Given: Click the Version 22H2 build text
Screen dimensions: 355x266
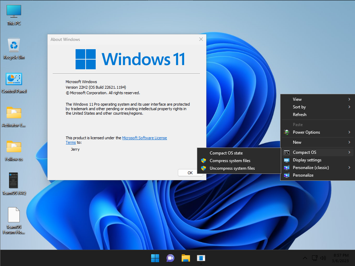Looking at the screenshot, I should click(96, 87).
